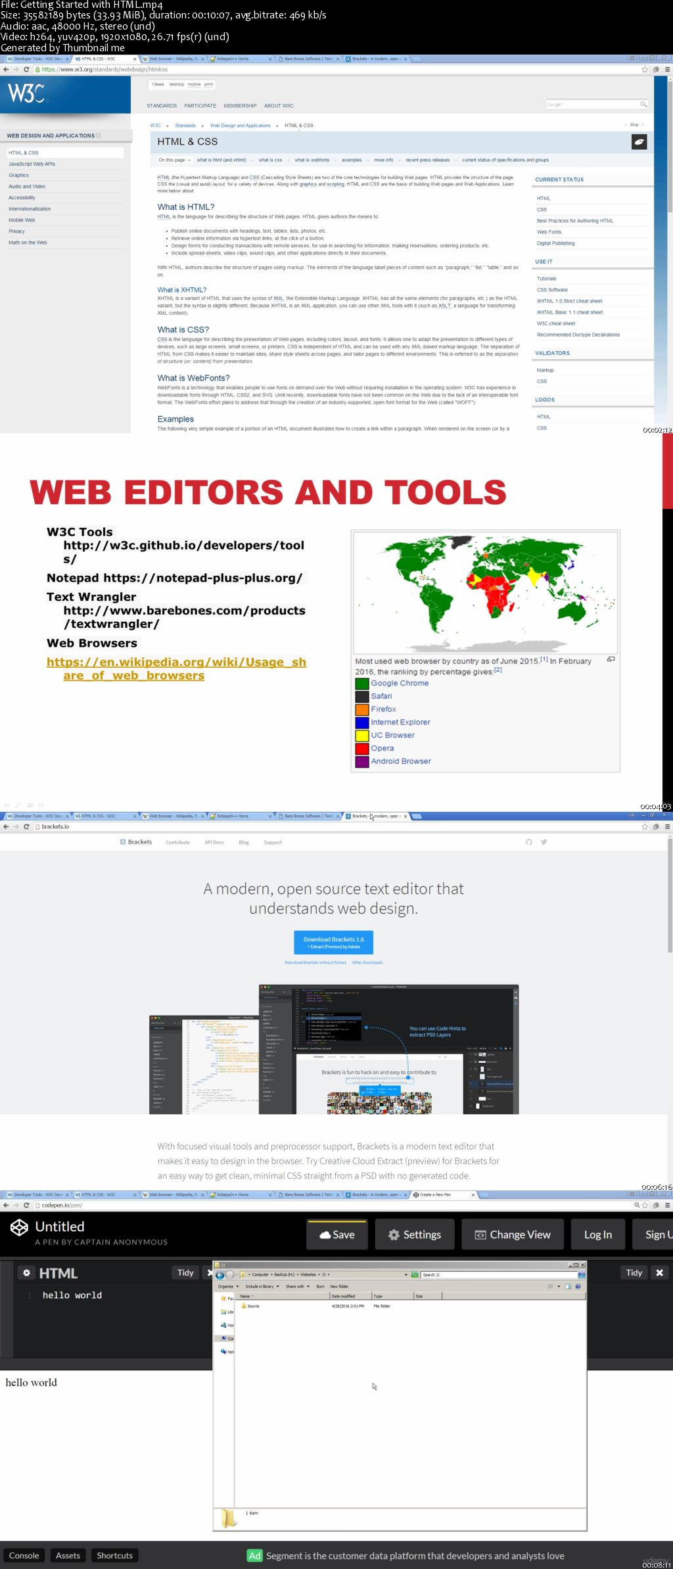Click the Download Brackets 1.6 button
Screen dimensions: 673x1569
tap(333, 942)
